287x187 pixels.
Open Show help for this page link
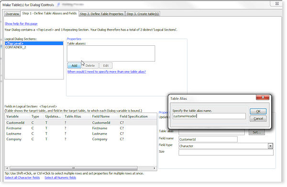pos(21,23)
